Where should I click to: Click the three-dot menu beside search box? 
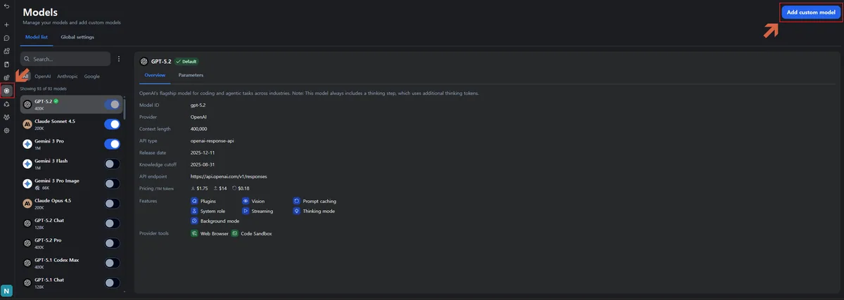pyautogui.click(x=119, y=59)
